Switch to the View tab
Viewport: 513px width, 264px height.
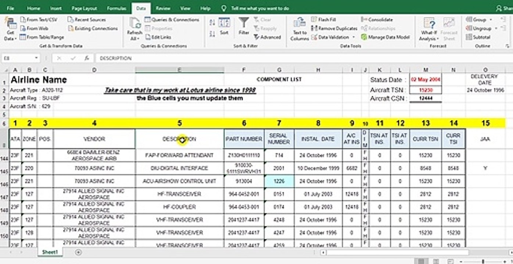pos(185,8)
